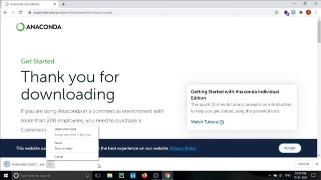Screen dimensions: 321x180
Task: Click the Watch Tutorial link
Action: [x=207, y=122]
